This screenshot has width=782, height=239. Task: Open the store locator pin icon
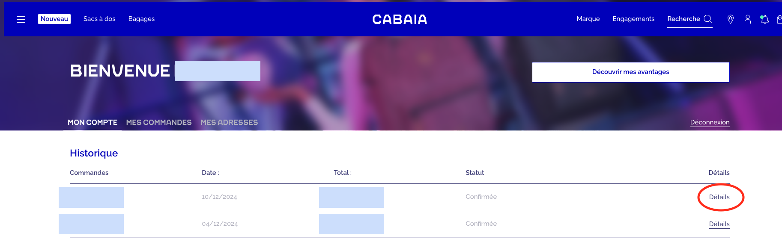(731, 19)
